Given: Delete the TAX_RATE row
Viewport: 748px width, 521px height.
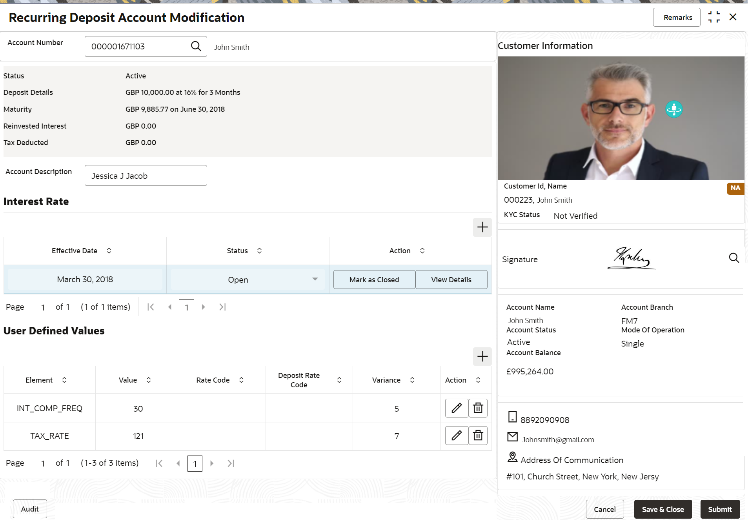Looking at the screenshot, I should tap(478, 436).
